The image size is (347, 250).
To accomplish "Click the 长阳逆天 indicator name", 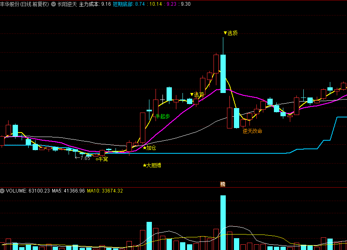I will [x=67, y=4].
